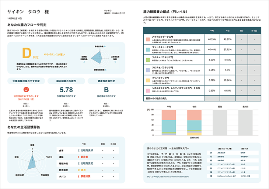Viewport: 269px width, 189px height.
Task: Click the 5.78 diversity score
Action: pyautogui.click(x=66, y=90)
